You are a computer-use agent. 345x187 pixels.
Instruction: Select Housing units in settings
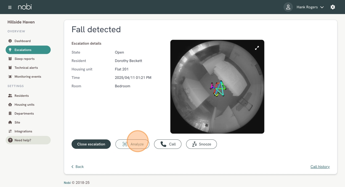24,105
